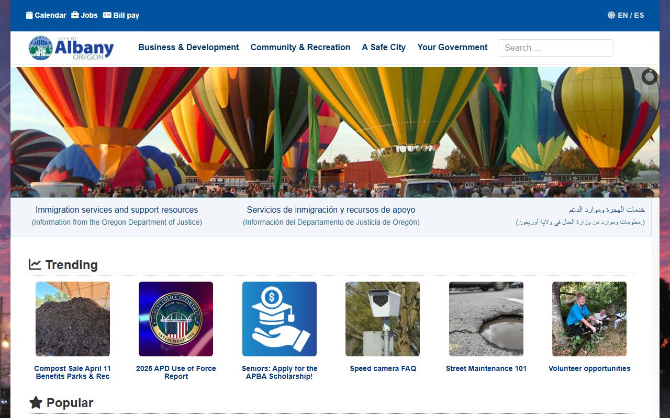
Task: Click the speed camera thumbnail
Action: point(383,319)
